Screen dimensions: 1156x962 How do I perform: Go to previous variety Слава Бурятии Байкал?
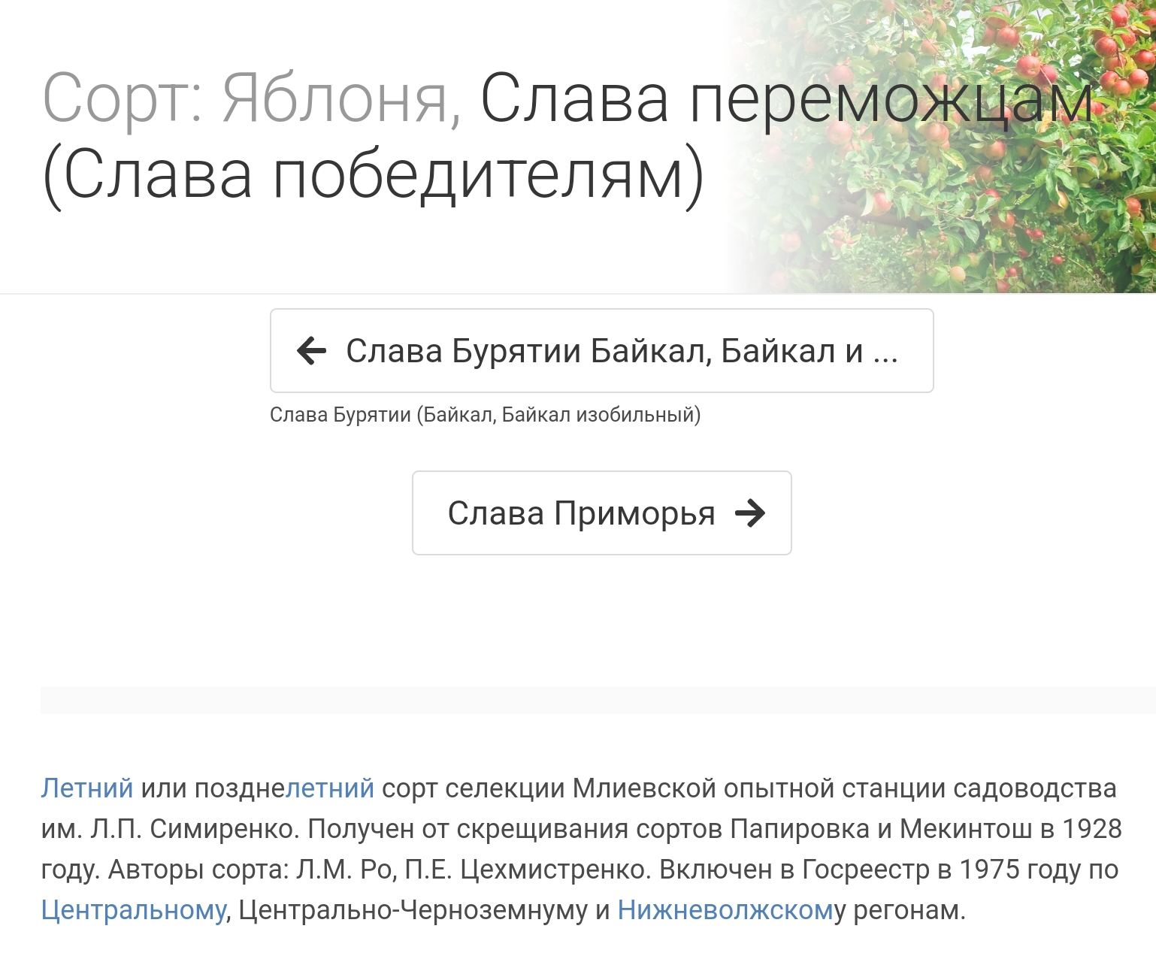coord(601,351)
